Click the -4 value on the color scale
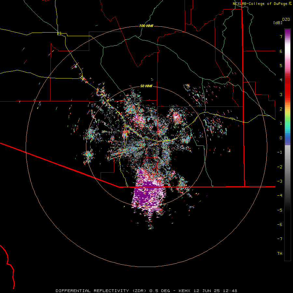 tap(280, 196)
